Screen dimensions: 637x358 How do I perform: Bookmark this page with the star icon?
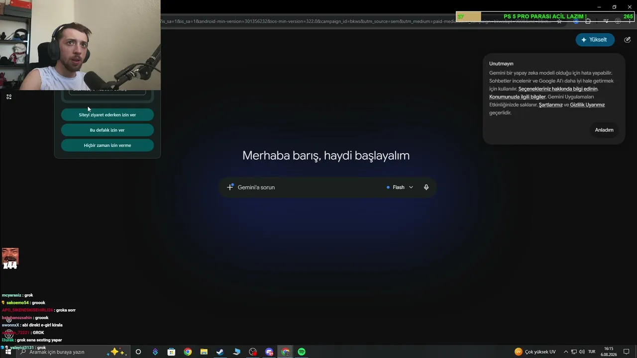pyautogui.click(x=559, y=21)
